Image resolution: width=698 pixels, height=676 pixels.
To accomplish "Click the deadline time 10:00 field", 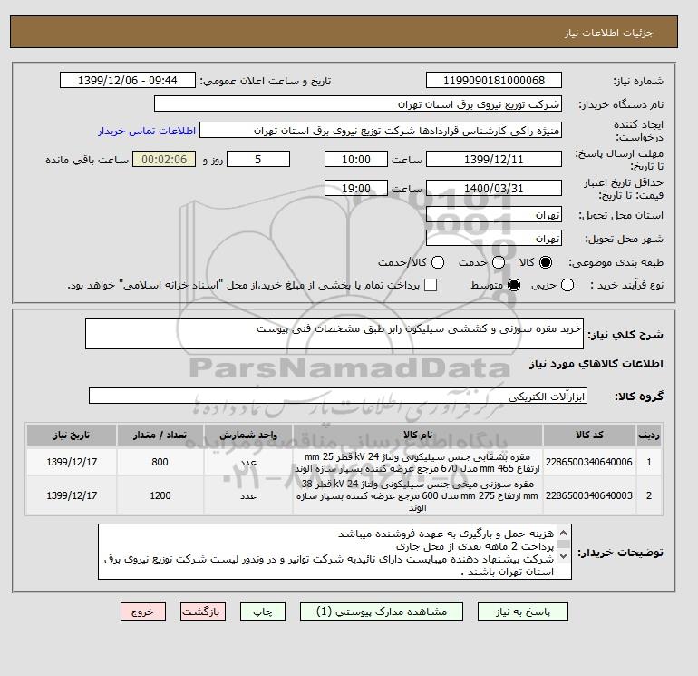I will pos(356,159).
